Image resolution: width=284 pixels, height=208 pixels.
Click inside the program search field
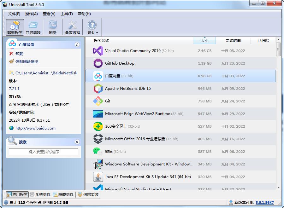pos(43,152)
